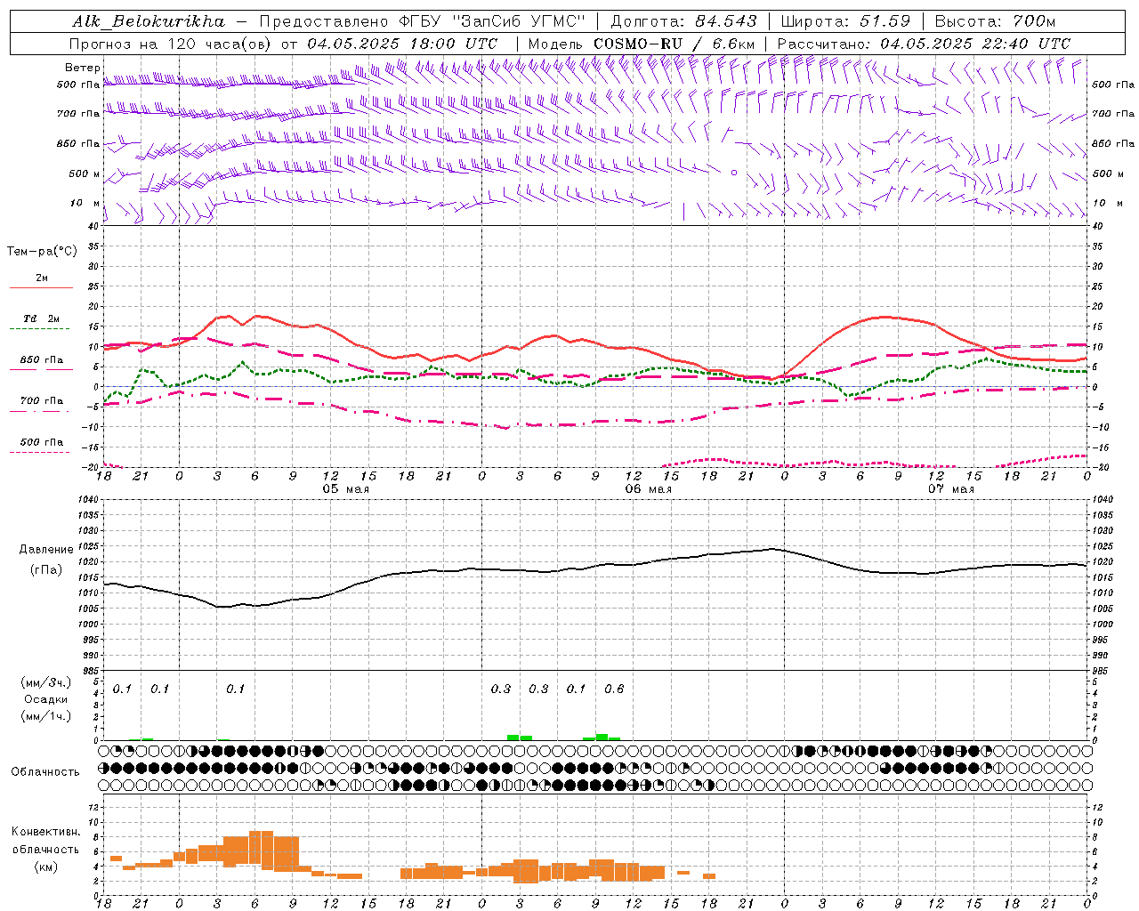
Task: Click 'Рассчитано: 04.05.2025 22:40 UTC' text
Action: pos(923,44)
